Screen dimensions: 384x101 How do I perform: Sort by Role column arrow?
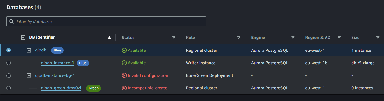click(x=239, y=38)
